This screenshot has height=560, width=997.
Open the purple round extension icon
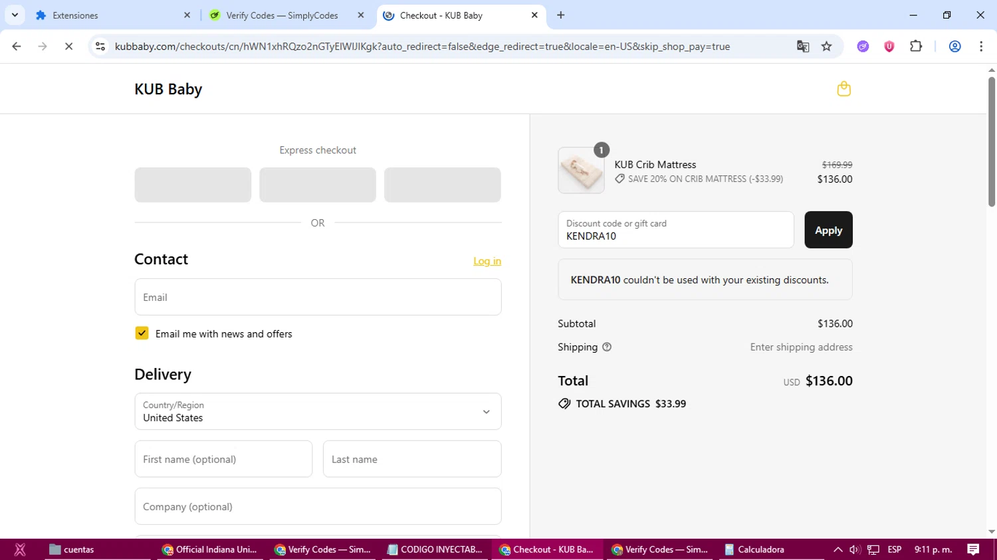coord(863,47)
